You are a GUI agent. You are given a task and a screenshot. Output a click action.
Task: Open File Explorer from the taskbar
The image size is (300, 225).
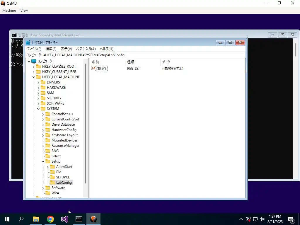click(x=36, y=219)
